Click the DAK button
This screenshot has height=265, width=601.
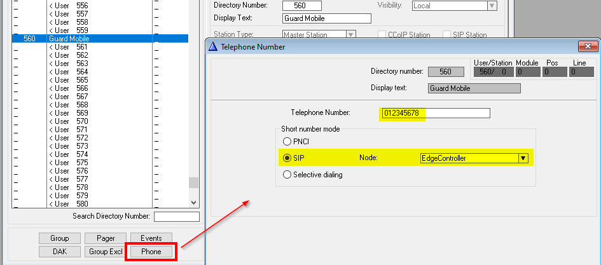click(x=59, y=252)
